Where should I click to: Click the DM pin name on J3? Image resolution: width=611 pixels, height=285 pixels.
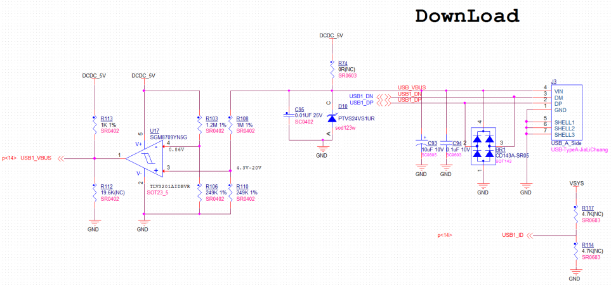tap(558, 98)
